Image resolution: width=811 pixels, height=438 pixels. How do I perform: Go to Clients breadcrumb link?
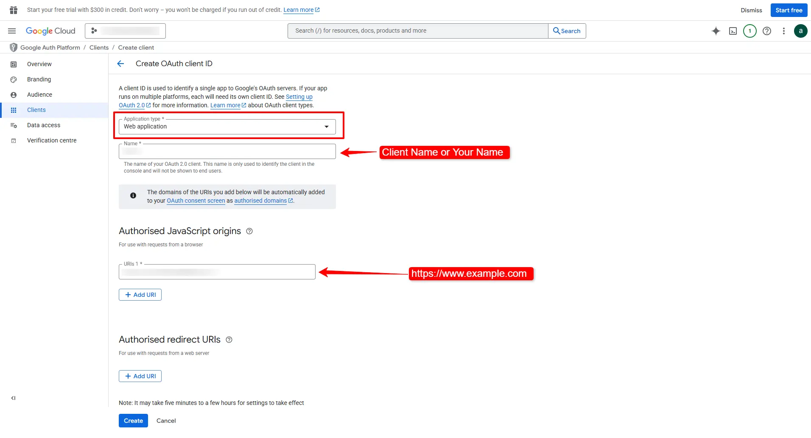coord(99,47)
